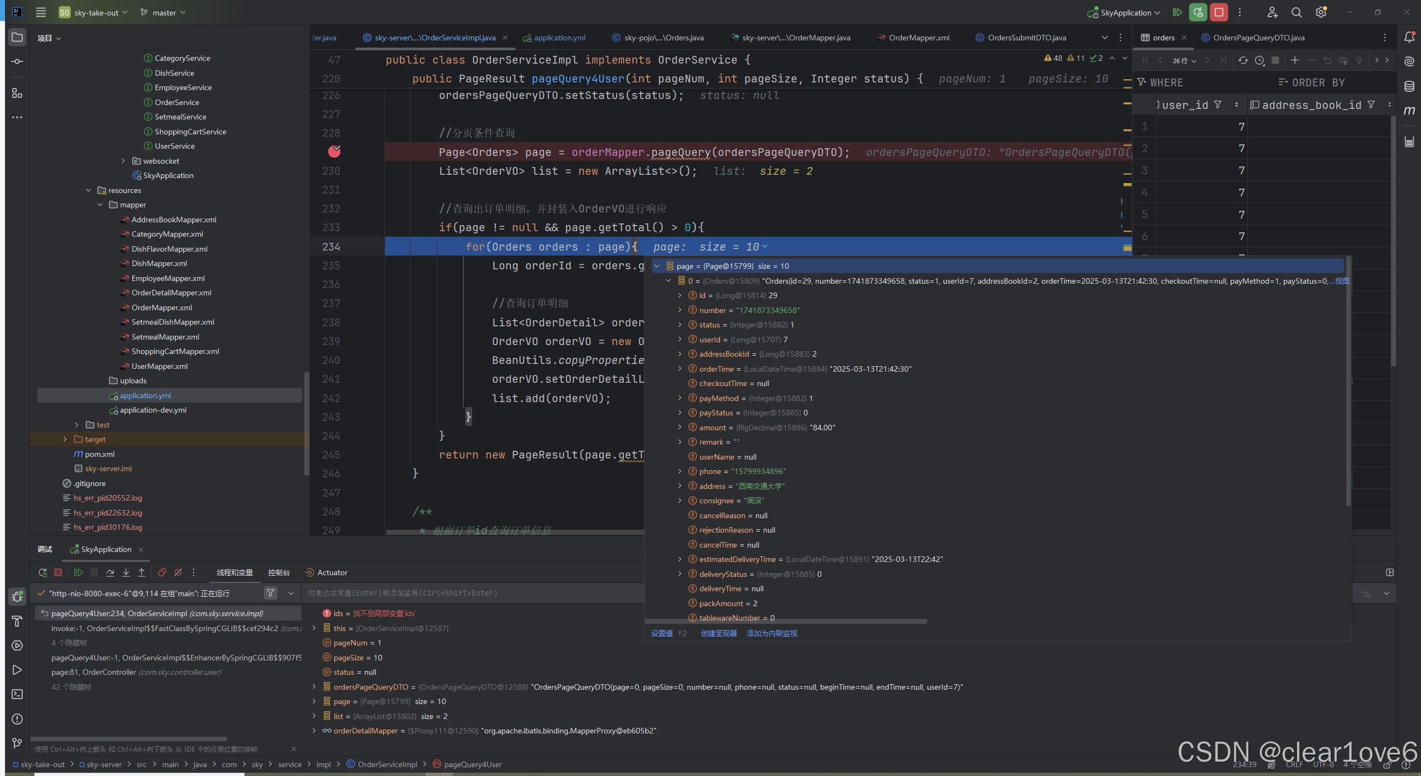Reload orders table data icon
This screenshot has height=776, width=1421.
(x=1243, y=60)
